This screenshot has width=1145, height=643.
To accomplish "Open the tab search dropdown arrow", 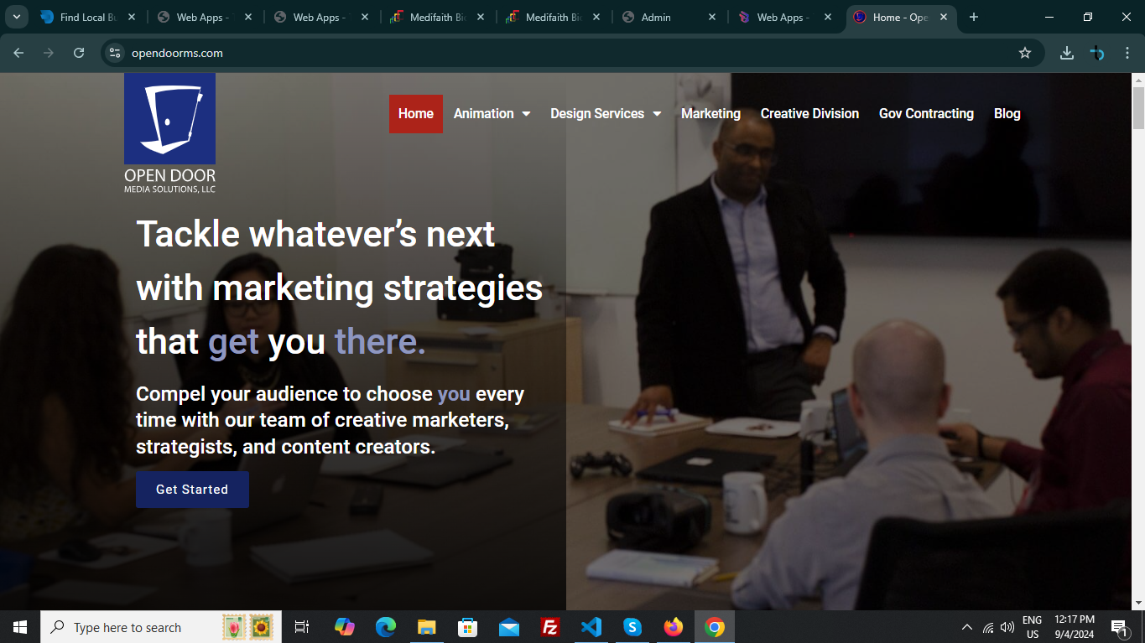I will (x=16, y=17).
